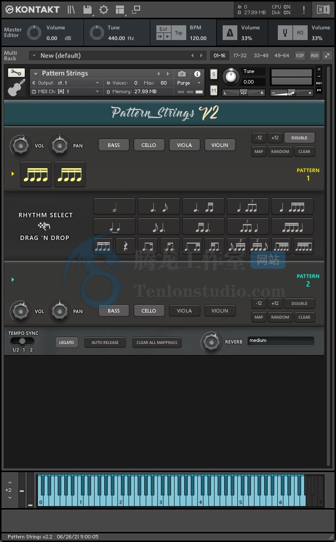The height and width of the screenshot is (542, 336).
Task: Toggle the TEMPO SYNC switch
Action: [x=22, y=341]
